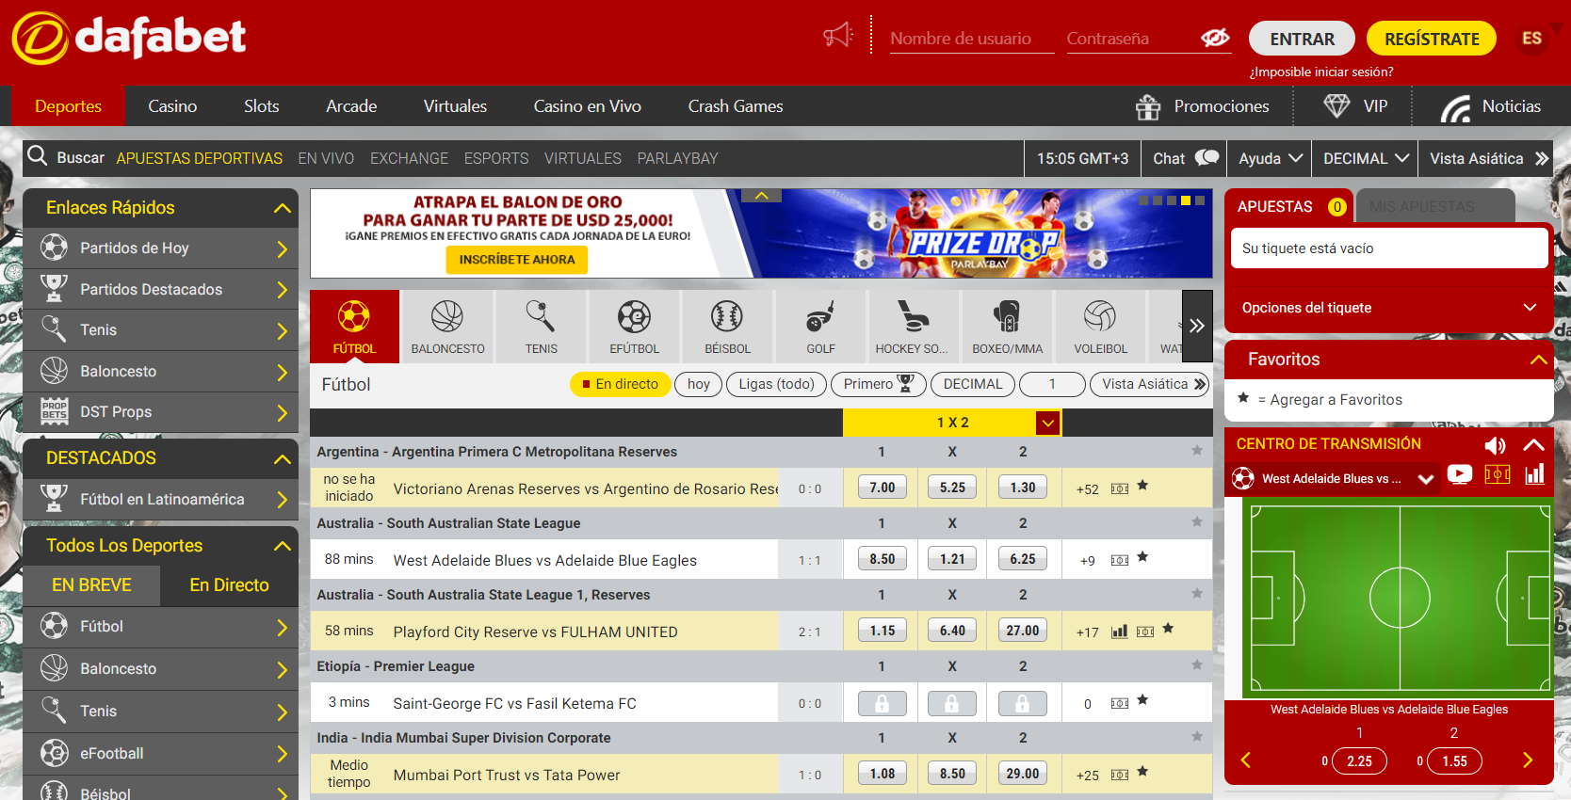Collapse the Favoritos panel
Viewport: 1571px width, 800px height.
click(x=1539, y=360)
